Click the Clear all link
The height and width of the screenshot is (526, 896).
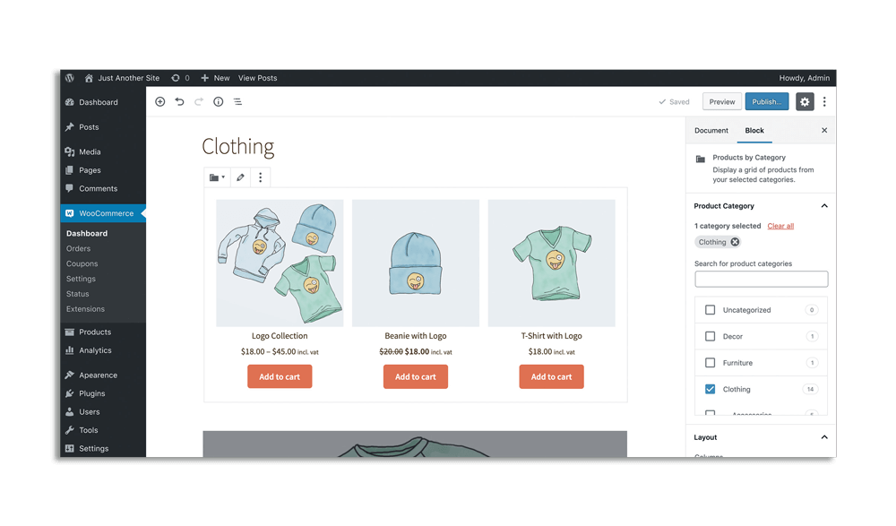780,226
